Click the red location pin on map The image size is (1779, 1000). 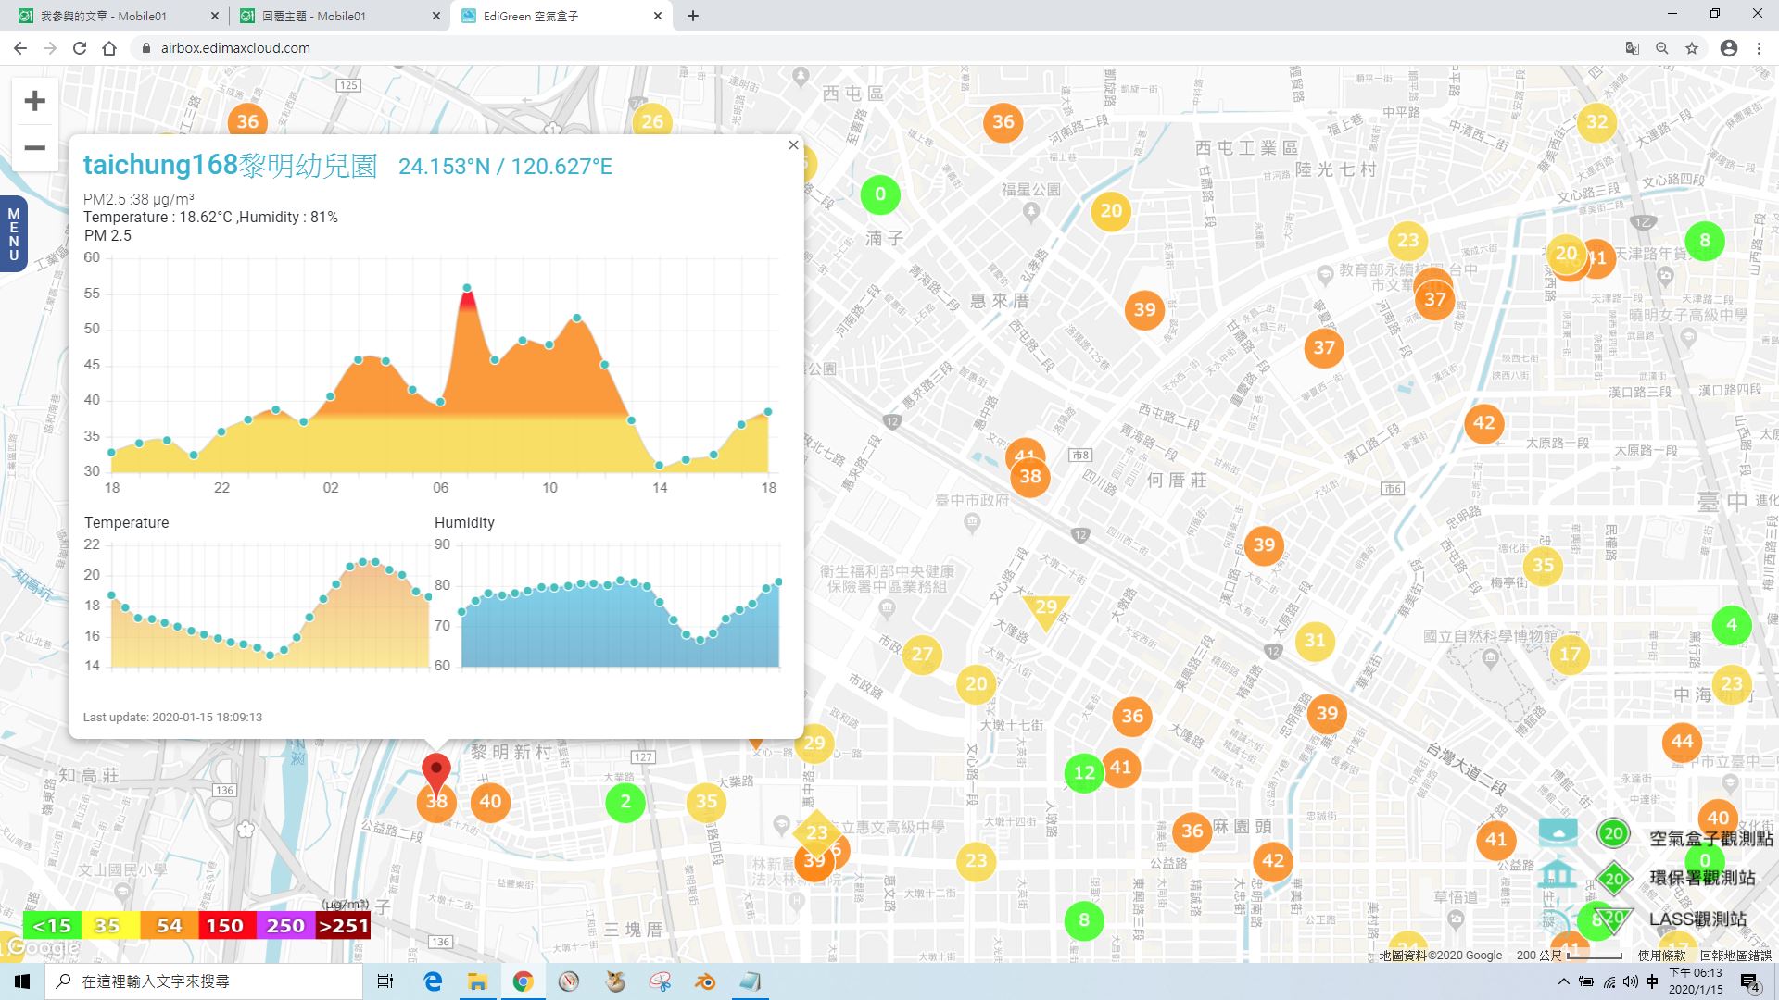coord(436,773)
